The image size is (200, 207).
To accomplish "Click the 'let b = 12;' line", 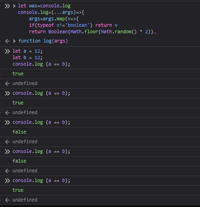I will [x=28, y=58].
